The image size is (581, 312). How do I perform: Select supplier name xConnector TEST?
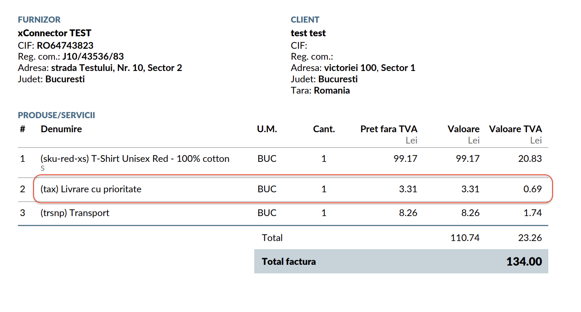(x=55, y=33)
